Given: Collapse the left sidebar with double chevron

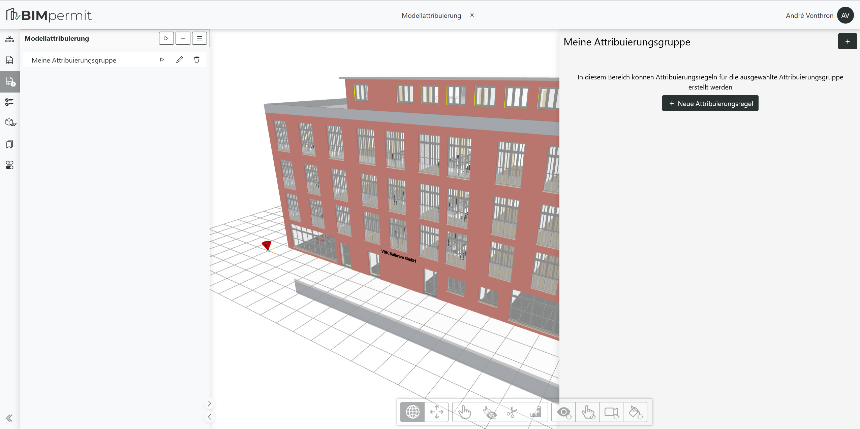Looking at the screenshot, I should [9, 418].
